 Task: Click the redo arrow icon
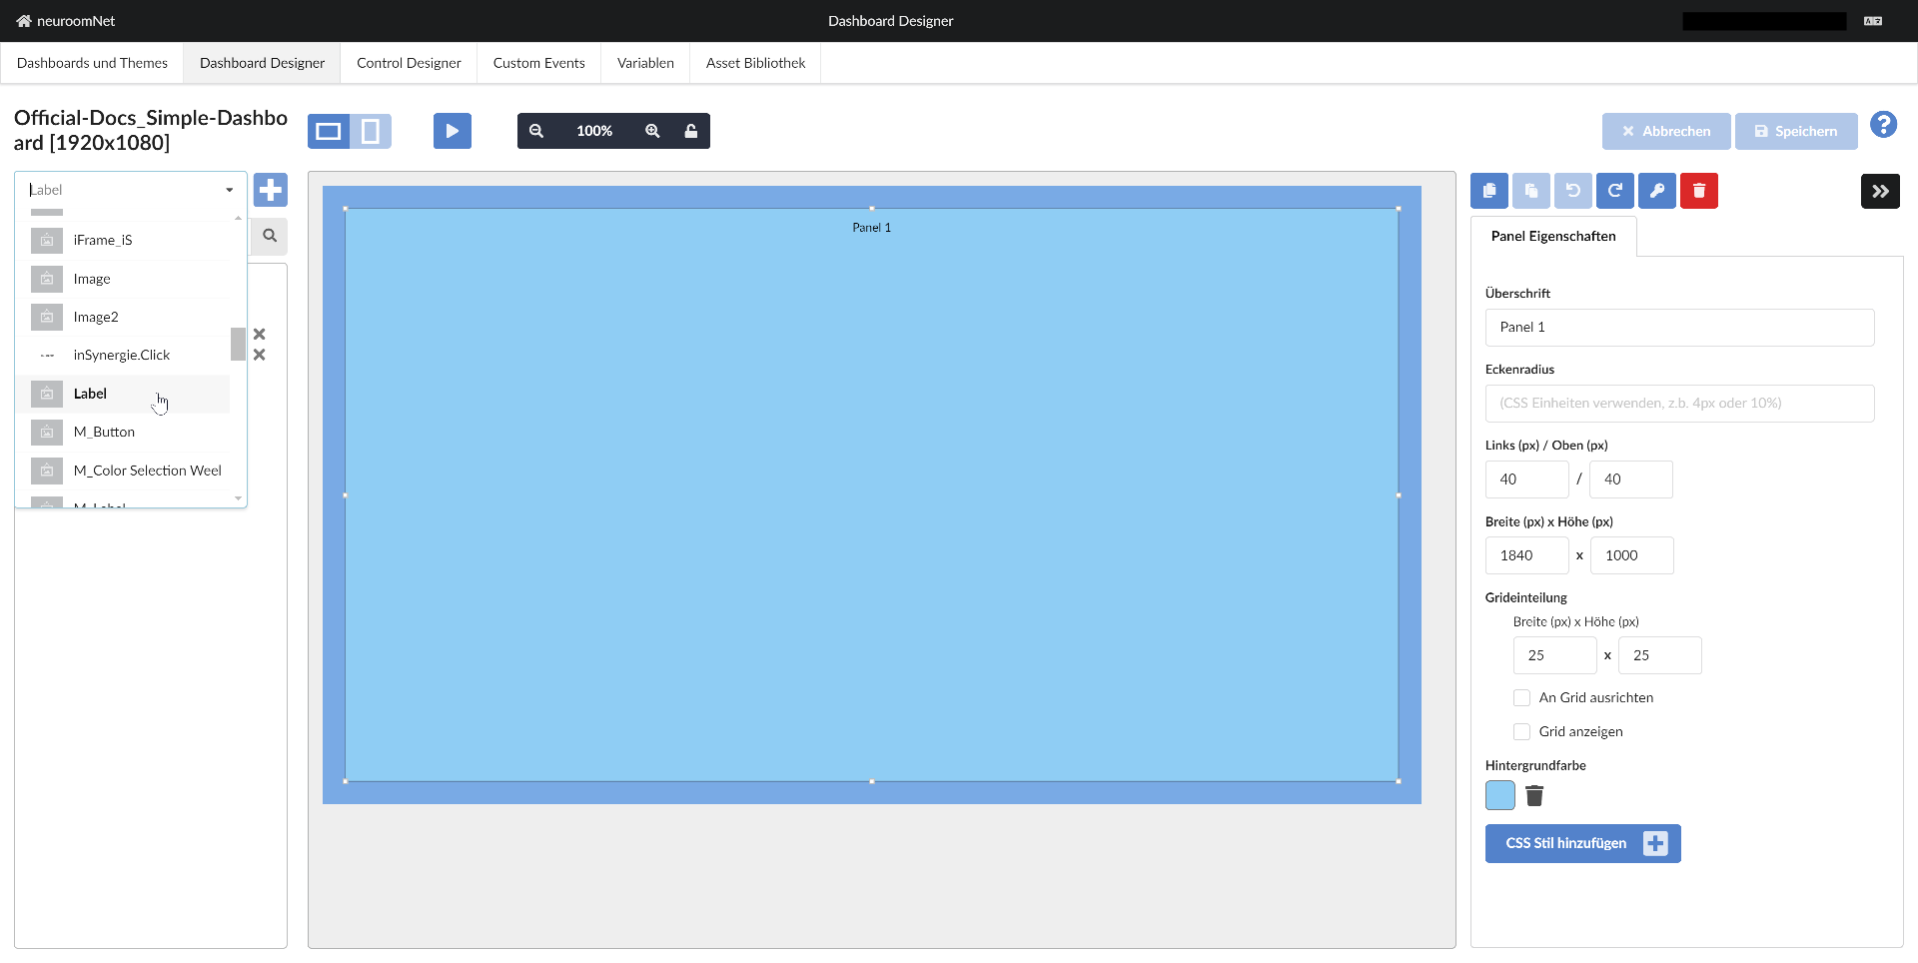[1615, 190]
